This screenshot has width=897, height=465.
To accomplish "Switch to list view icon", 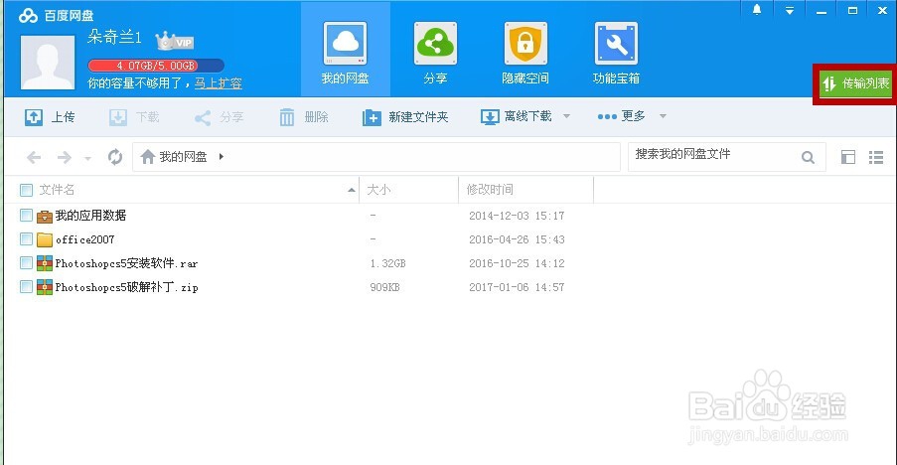I will click(876, 157).
